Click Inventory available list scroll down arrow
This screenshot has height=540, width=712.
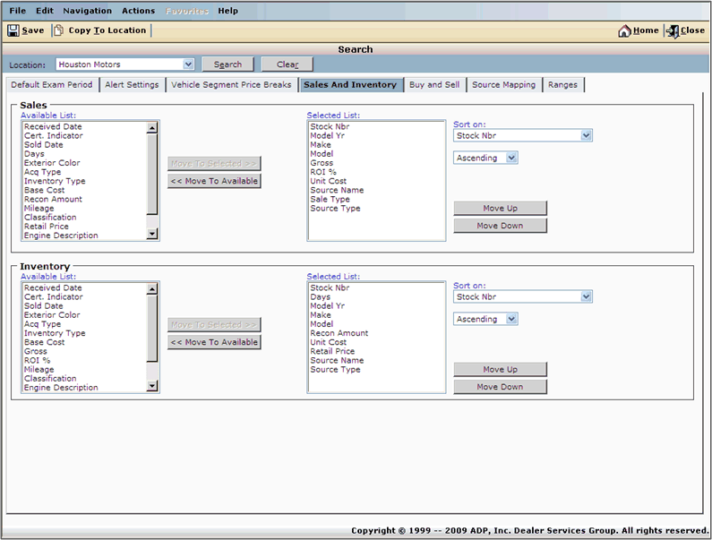tap(152, 386)
